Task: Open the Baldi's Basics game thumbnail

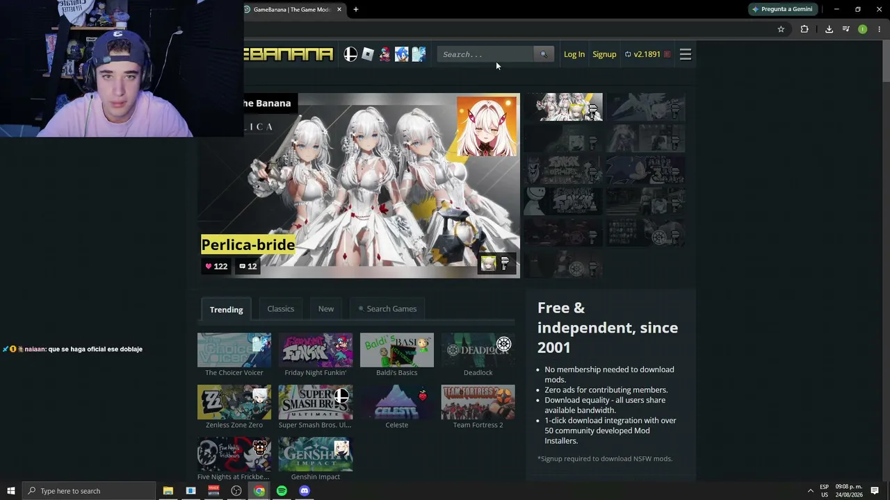Action: (397, 350)
